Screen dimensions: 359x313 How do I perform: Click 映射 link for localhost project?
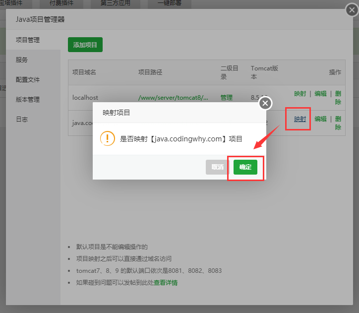[x=300, y=94]
